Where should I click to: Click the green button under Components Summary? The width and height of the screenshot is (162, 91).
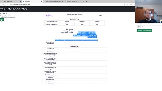pyautogui.click(x=2, y=20)
